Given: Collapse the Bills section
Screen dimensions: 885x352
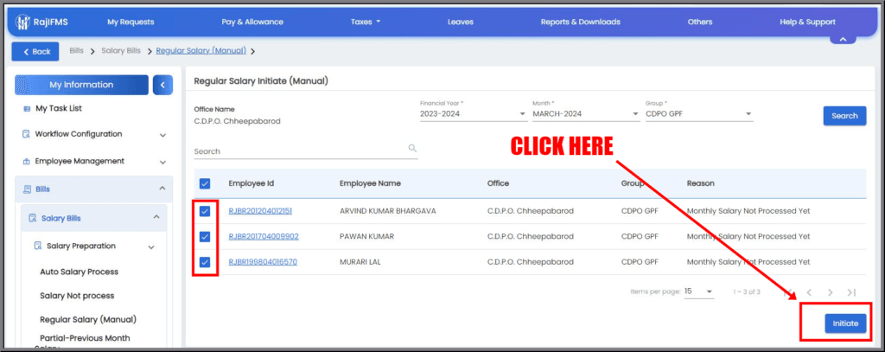Looking at the screenshot, I should (x=162, y=189).
